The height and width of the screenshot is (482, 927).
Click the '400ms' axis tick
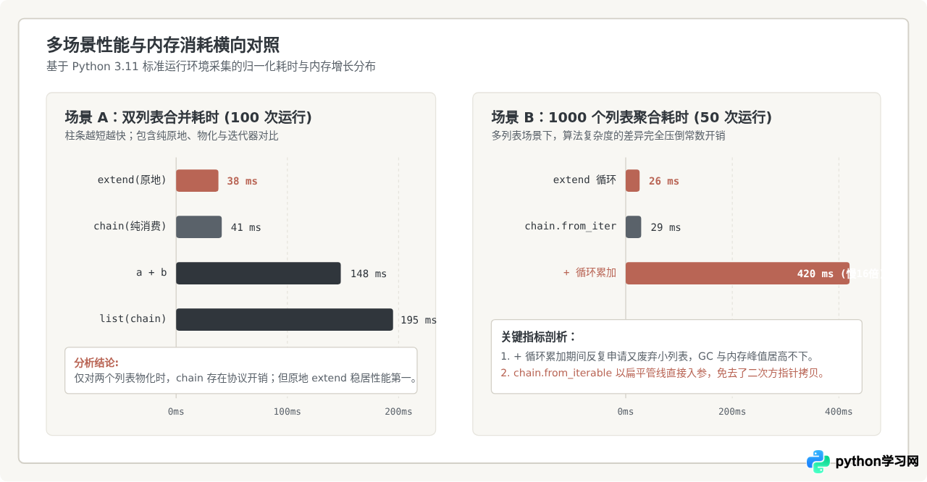(x=839, y=412)
